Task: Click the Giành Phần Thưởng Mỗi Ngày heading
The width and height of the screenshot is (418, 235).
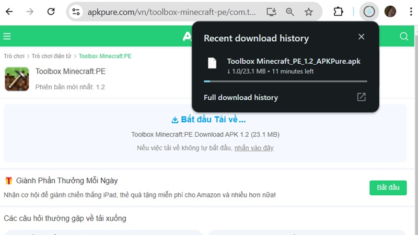Action: (x=67, y=181)
